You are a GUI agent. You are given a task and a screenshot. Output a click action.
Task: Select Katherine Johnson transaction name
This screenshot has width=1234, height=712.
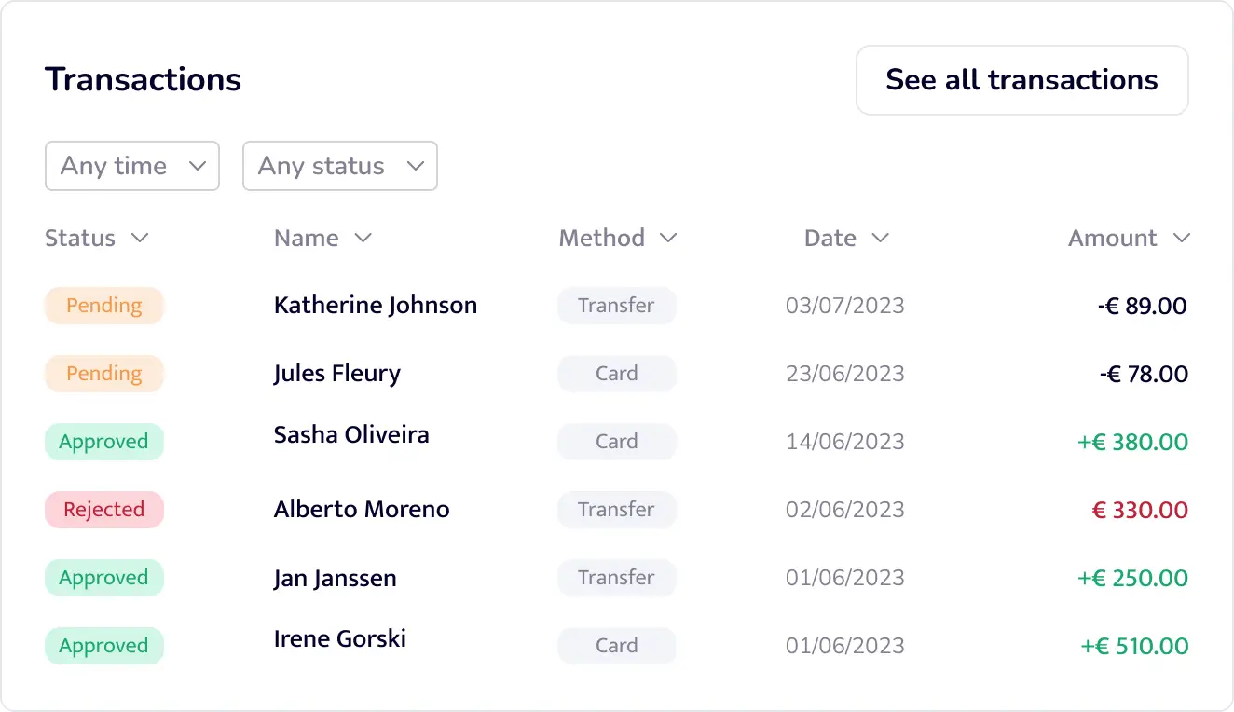point(375,306)
